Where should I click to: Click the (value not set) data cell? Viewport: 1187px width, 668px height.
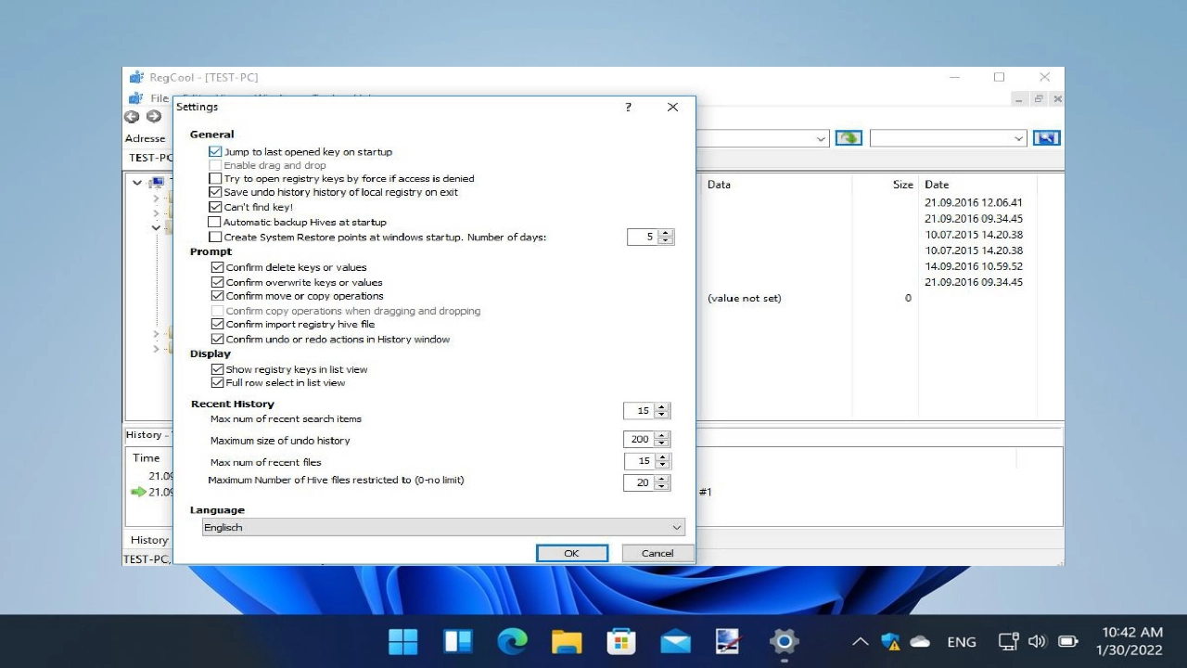(x=745, y=298)
